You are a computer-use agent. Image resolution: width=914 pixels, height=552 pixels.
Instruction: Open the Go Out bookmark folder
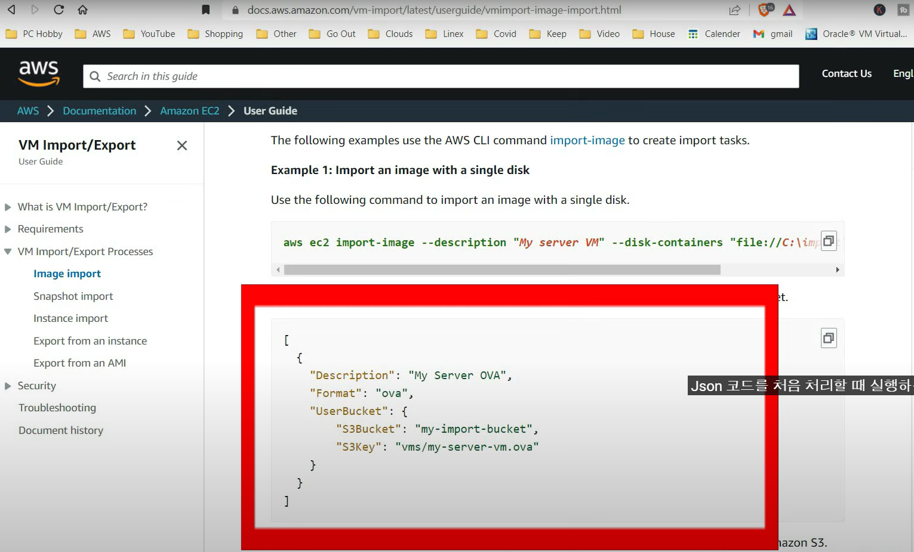[x=333, y=34]
